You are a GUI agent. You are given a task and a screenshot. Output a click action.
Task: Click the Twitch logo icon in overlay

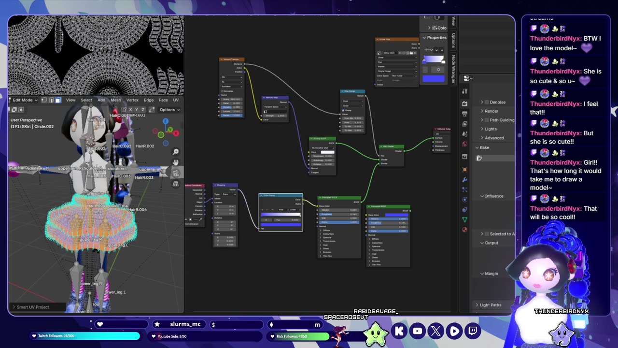coord(473,331)
